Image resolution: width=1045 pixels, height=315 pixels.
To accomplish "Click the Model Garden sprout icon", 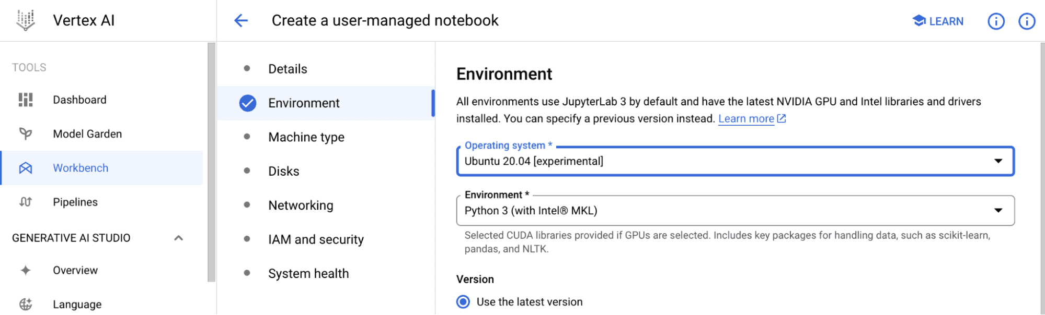I will coord(25,134).
